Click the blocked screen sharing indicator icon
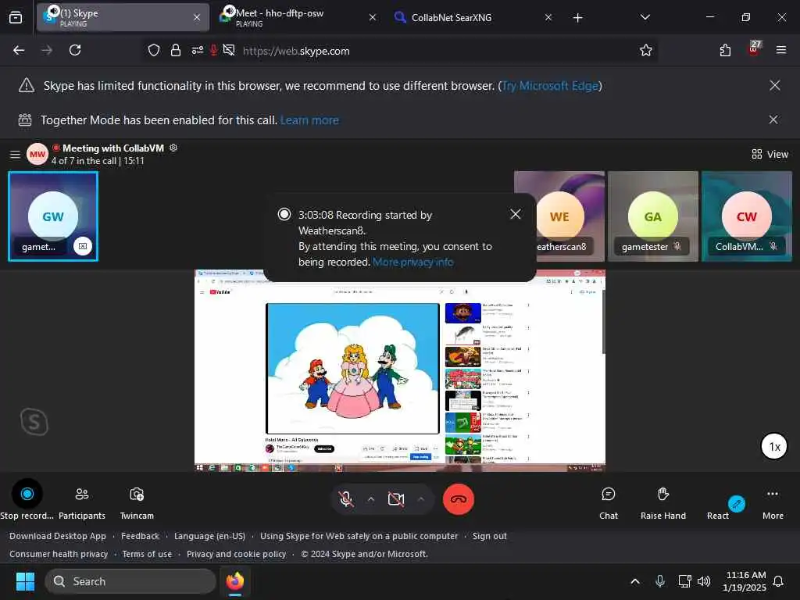 click(229, 50)
